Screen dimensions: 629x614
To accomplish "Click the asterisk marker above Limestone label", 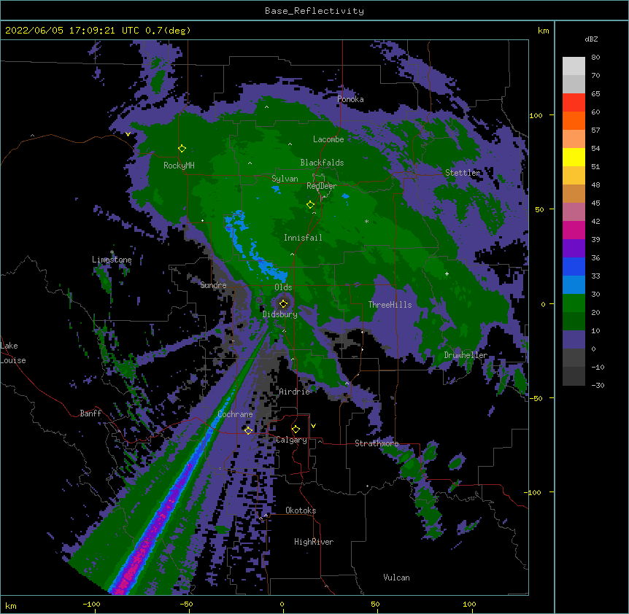I will [x=112, y=252].
